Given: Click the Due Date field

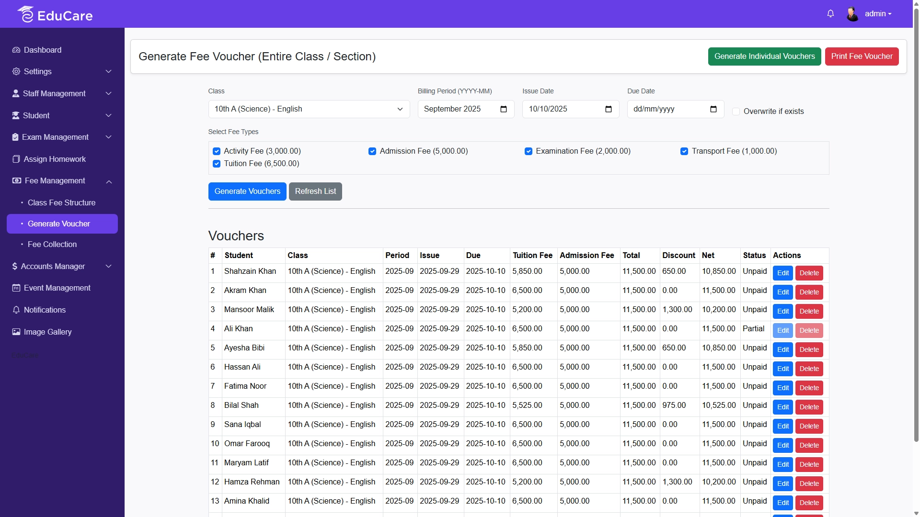Looking at the screenshot, I should 676,109.
